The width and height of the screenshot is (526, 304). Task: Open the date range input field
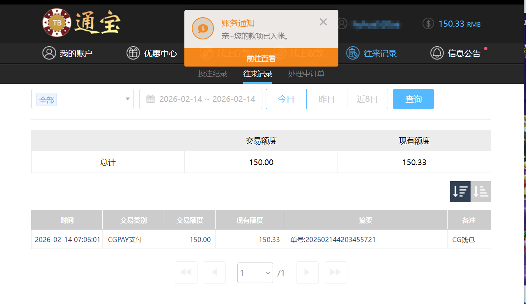click(x=207, y=99)
